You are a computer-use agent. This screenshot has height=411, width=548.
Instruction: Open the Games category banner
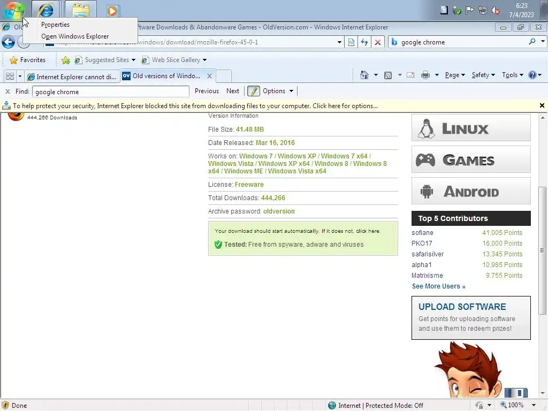[471, 159]
